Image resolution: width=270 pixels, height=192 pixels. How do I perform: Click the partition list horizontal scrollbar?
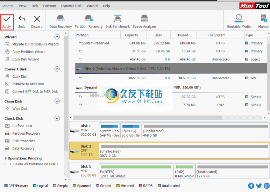[x=147, y=118]
